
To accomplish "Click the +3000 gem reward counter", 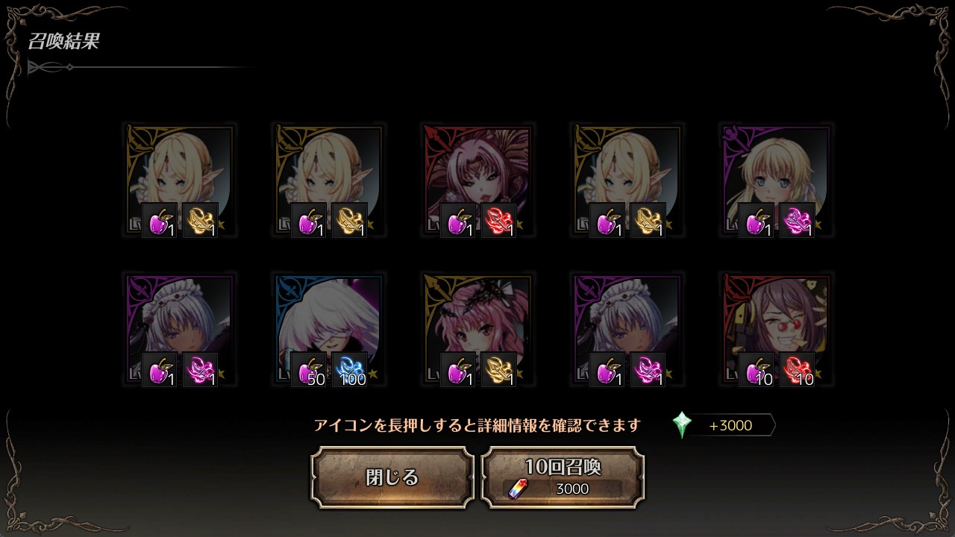I will pyautogui.click(x=730, y=426).
